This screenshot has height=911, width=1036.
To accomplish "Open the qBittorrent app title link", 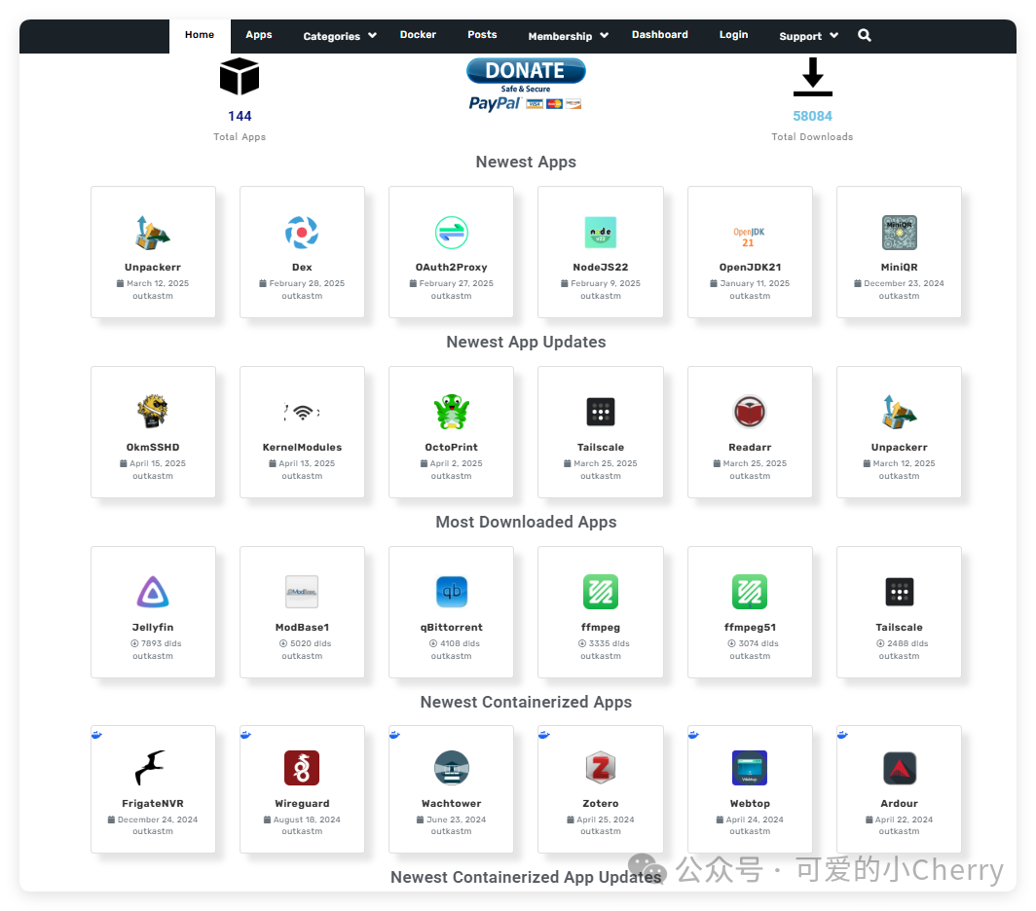I will [x=451, y=627].
